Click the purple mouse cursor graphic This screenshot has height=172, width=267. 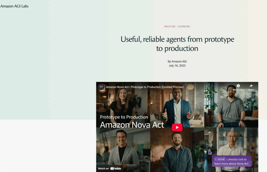point(210,152)
